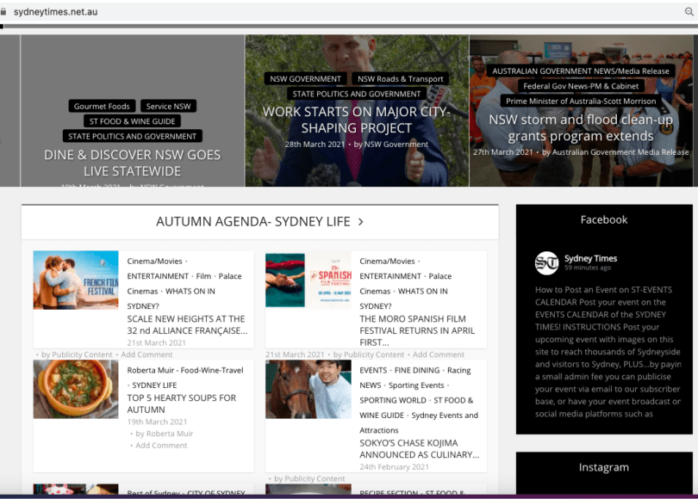Image resolution: width=698 pixels, height=499 pixels.
Task: Click State Politics tag on the City-Shaping Project card
Action: pos(357,94)
